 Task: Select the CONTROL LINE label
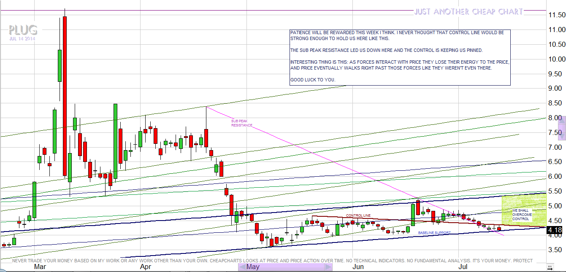[358, 215]
